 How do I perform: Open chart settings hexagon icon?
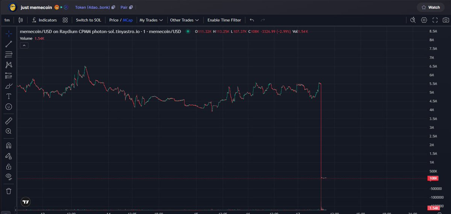click(x=424, y=20)
